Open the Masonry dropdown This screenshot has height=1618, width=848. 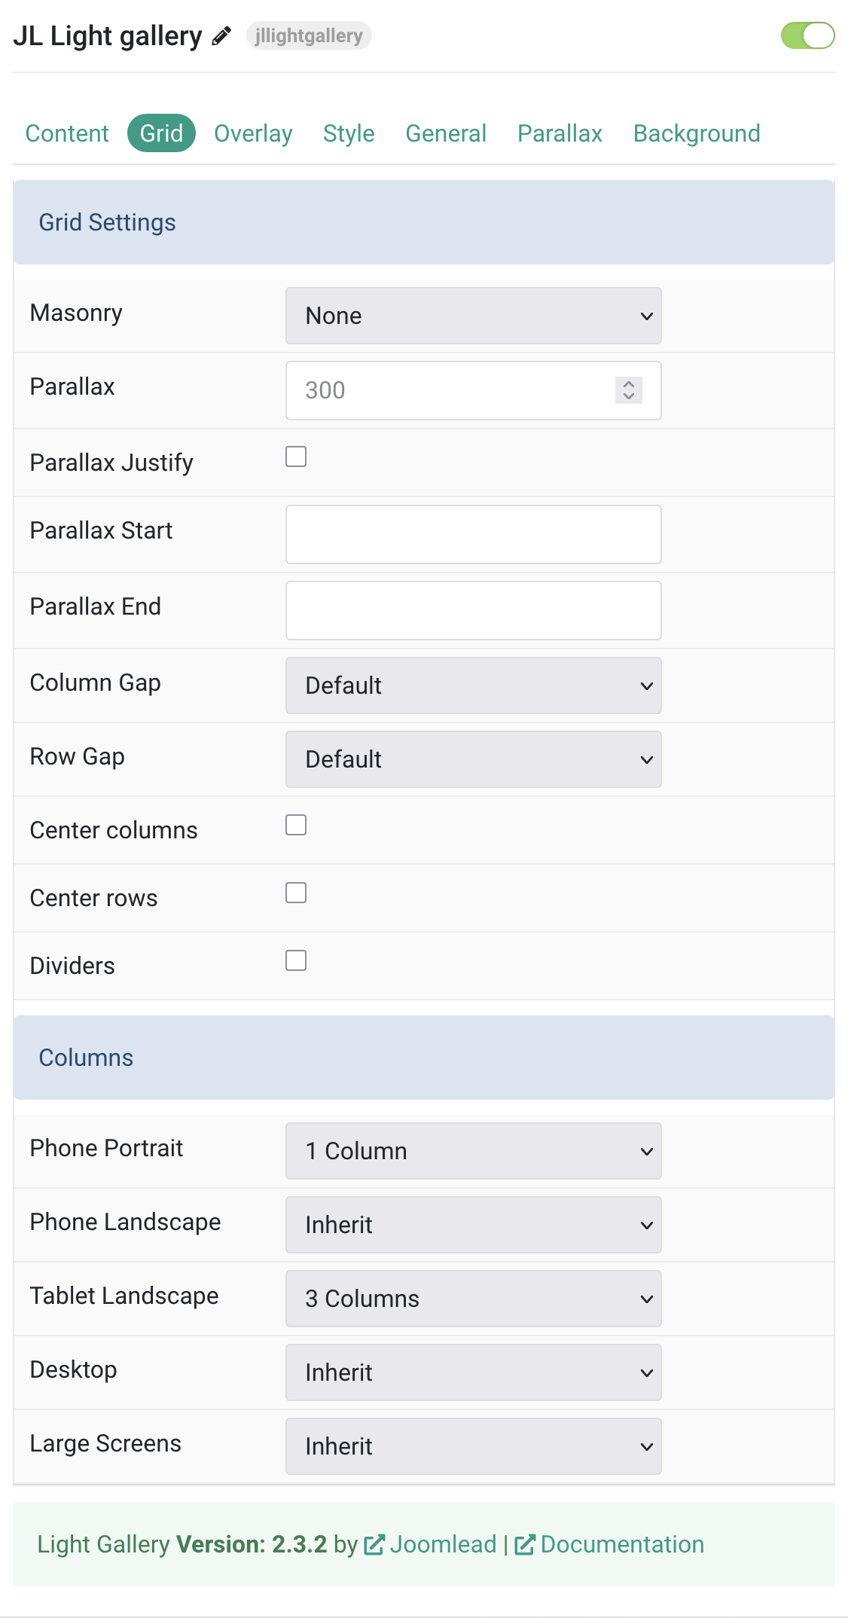pos(473,316)
